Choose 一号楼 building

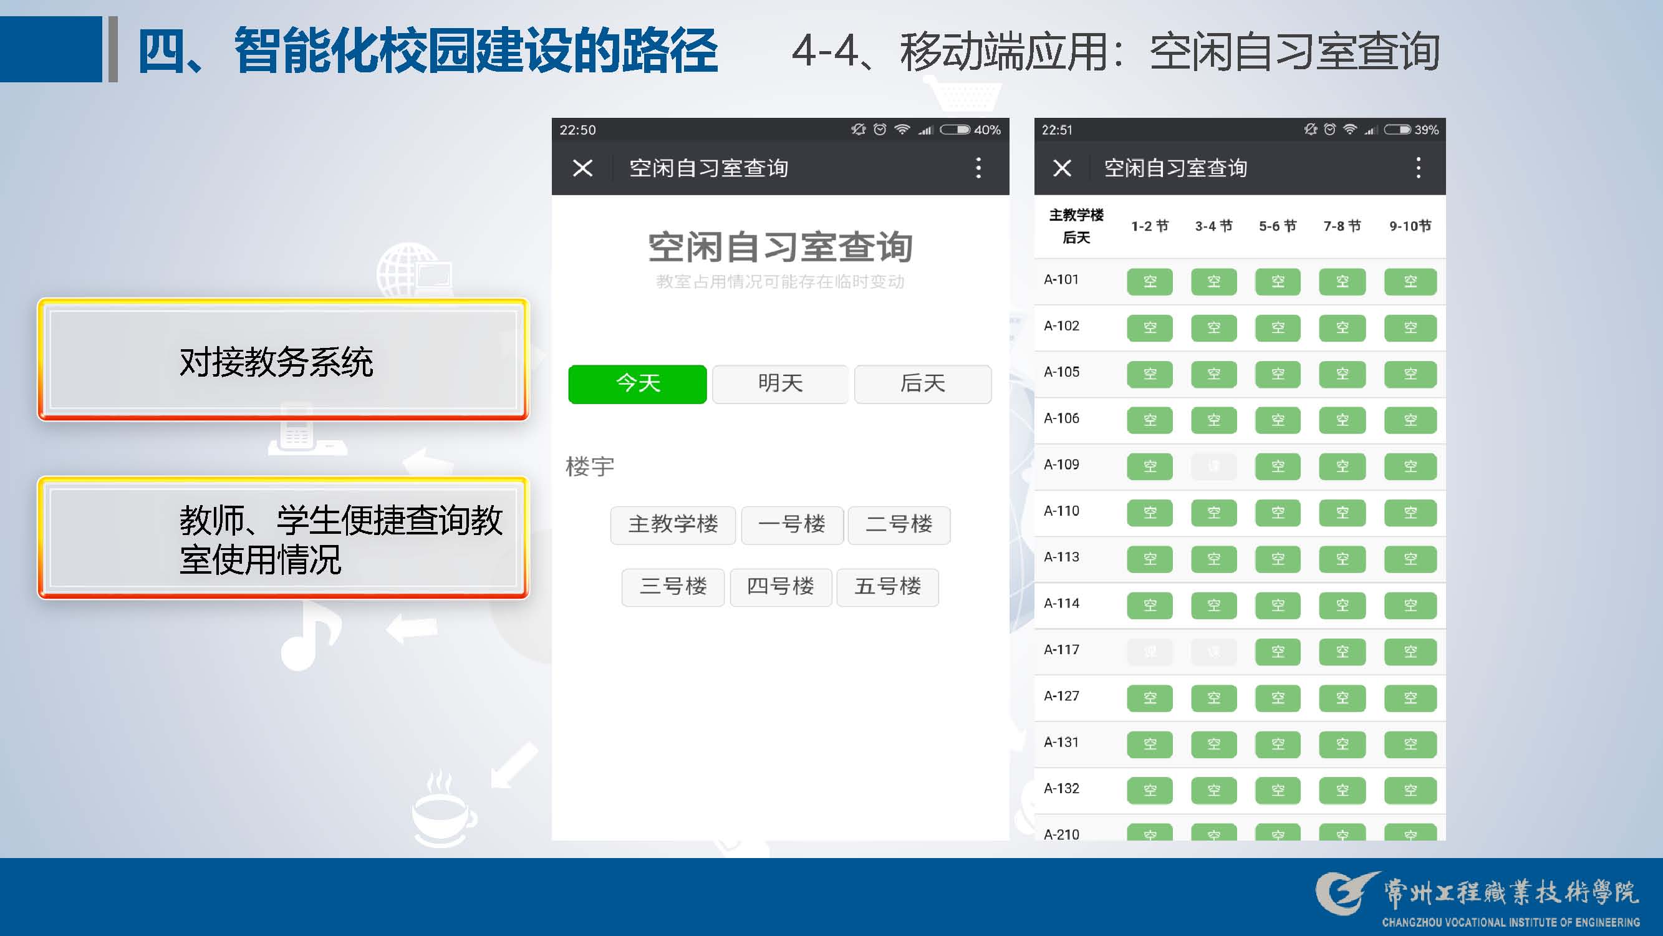tap(791, 525)
